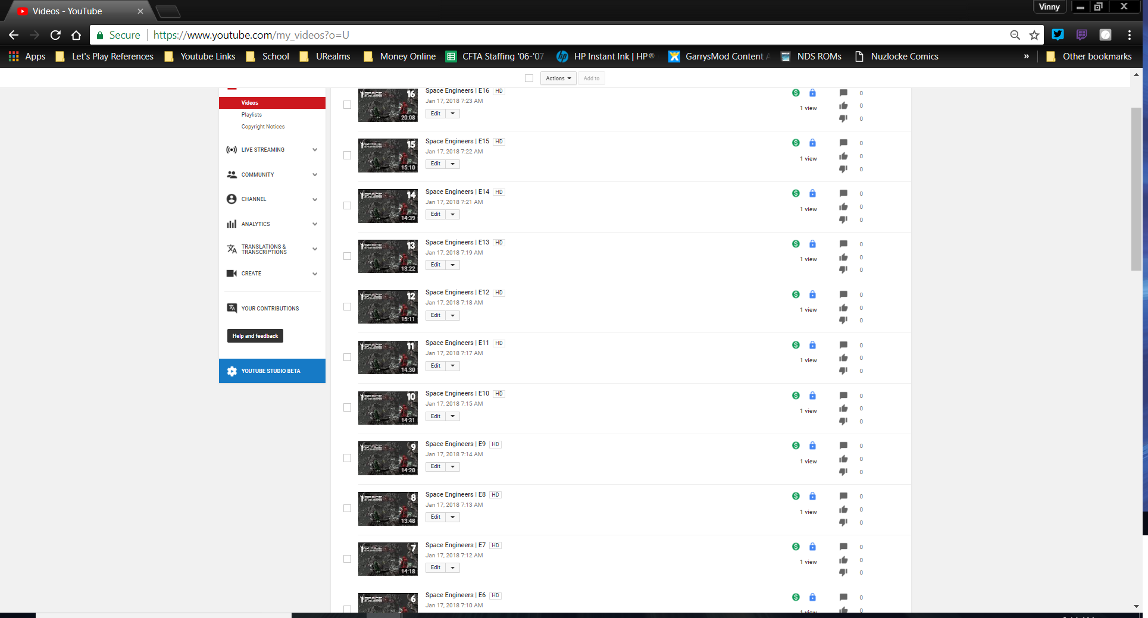This screenshot has height=618, width=1148.
Task: Click the Your Contributions translate icon
Action: click(x=232, y=308)
